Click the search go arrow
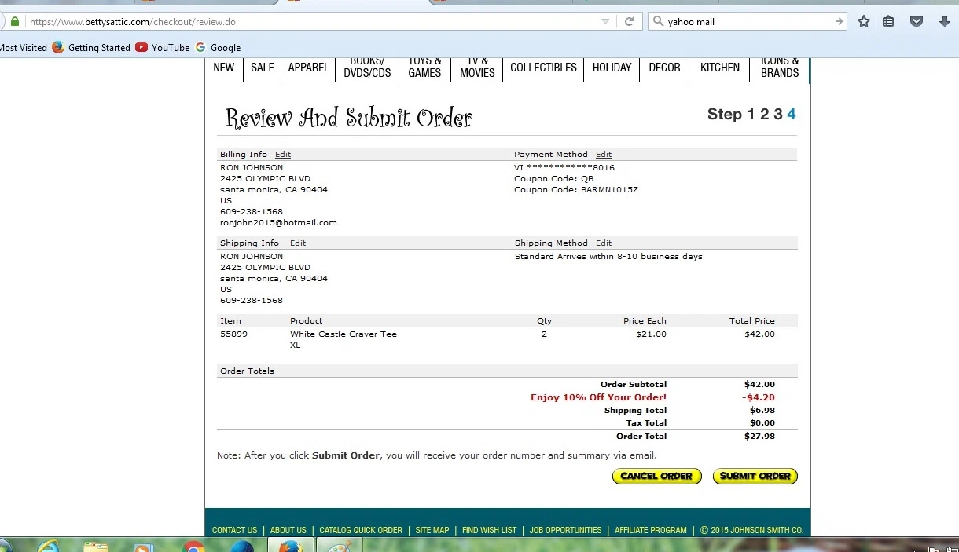Image resolution: width=959 pixels, height=552 pixels. point(840,22)
